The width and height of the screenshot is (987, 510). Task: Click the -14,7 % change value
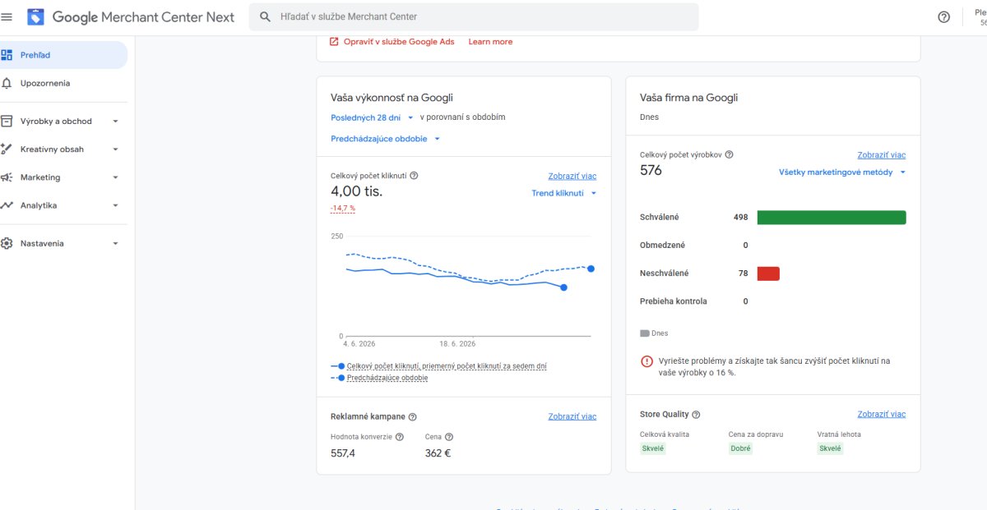pyautogui.click(x=343, y=209)
